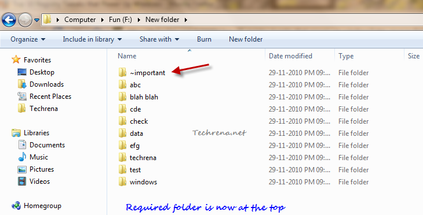Viewport: 423px width, 215px height.
Task: Select Homegroup in navigation pane
Action: (42, 206)
